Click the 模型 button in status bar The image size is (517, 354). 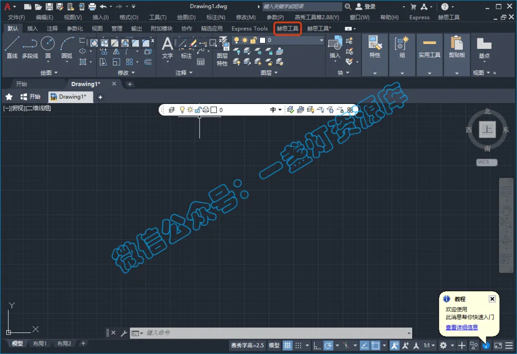point(274,345)
